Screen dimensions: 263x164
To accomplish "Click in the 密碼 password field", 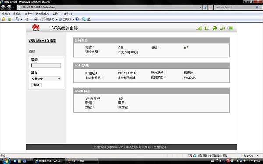I will click(x=46, y=66).
